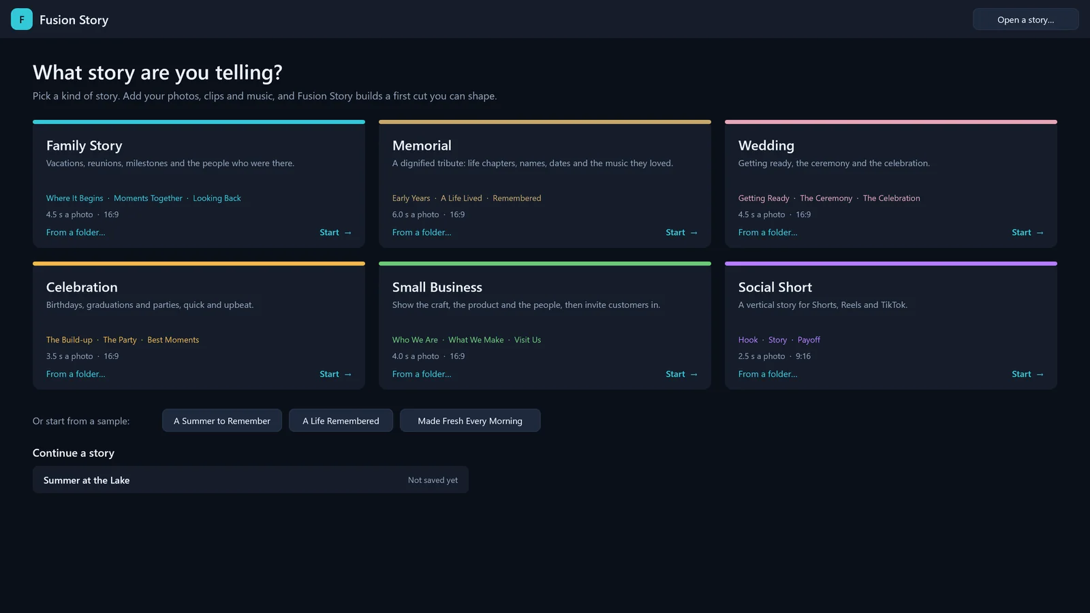Screen dimensions: 1090x613
Task: Load the A Summer to Remember sample
Action: pos(222,421)
